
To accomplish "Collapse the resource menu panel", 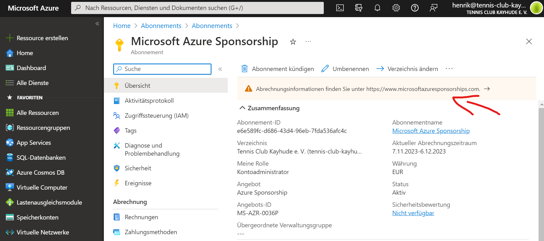I will (x=220, y=69).
